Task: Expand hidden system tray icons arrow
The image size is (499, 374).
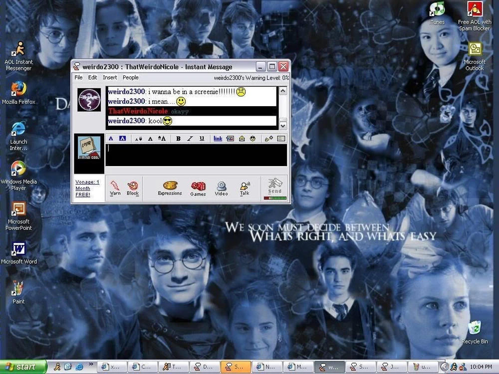Action: point(444,367)
